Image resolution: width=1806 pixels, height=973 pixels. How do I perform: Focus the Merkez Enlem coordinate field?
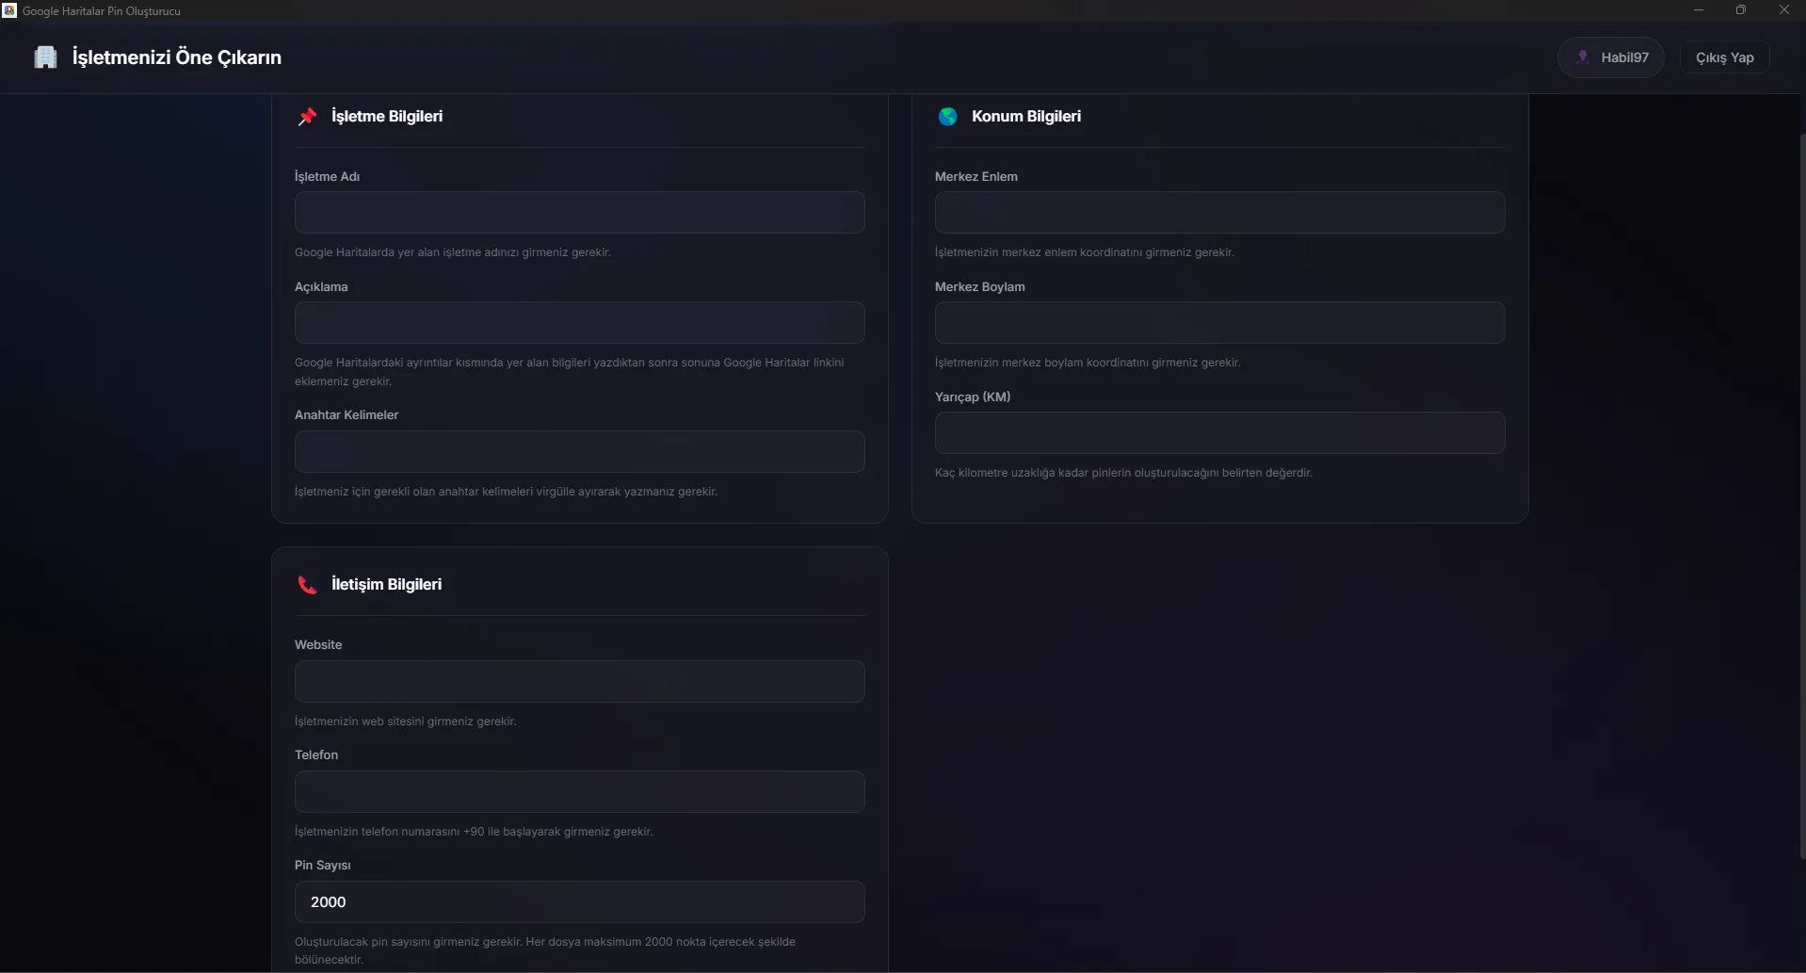click(x=1219, y=213)
